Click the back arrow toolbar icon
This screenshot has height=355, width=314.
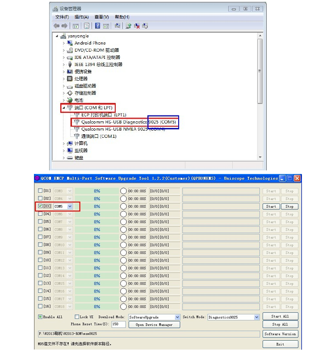click(x=56, y=26)
